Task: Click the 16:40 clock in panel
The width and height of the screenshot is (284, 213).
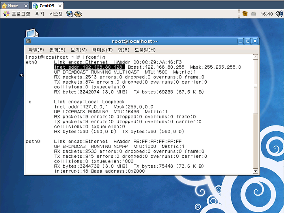Action: [x=267, y=14]
